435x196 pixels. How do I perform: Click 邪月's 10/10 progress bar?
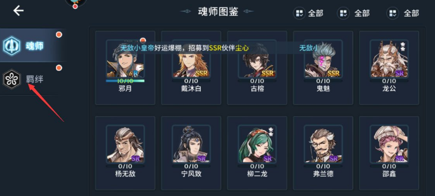pos(125,81)
